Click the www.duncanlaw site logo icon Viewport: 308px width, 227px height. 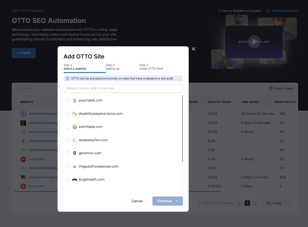point(23,132)
